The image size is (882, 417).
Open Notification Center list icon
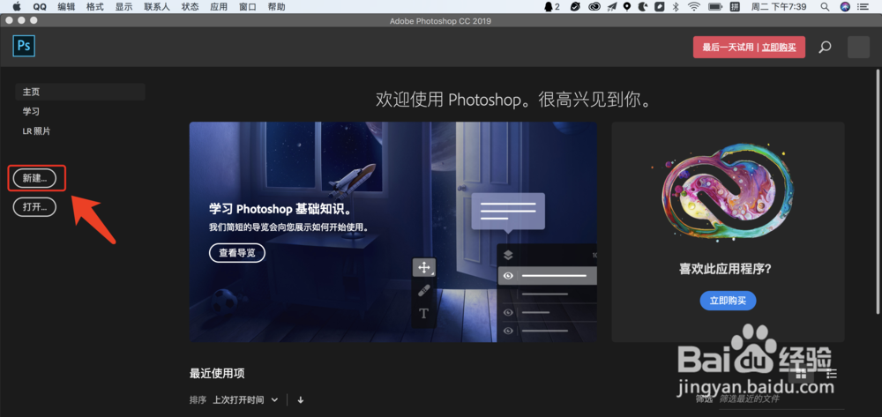(x=864, y=7)
